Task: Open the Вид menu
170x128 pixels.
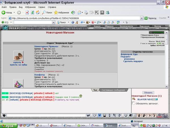Action: [x=21, y=7]
